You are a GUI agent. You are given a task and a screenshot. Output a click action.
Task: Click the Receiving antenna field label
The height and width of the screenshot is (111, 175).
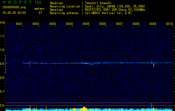[64, 13]
